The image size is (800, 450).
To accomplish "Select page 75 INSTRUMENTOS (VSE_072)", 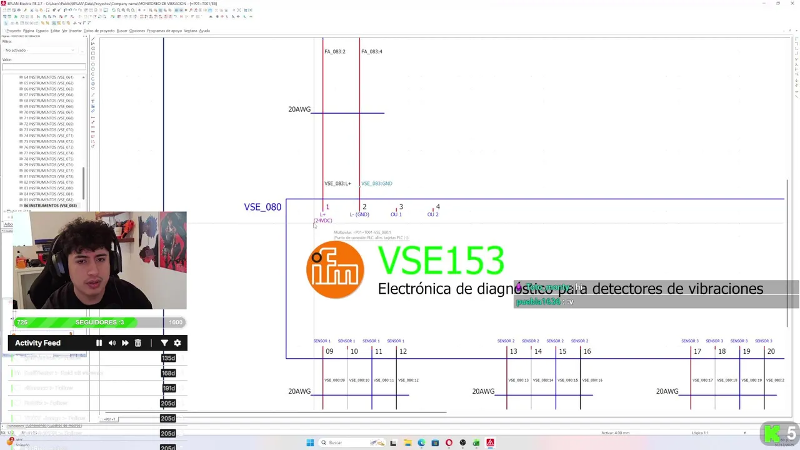I will (x=48, y=141).
